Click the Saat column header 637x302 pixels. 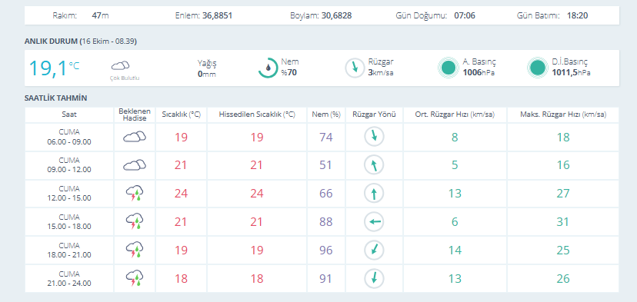[x=69, y=114]
